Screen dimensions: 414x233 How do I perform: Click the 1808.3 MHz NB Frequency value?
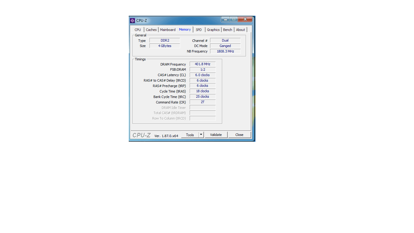coord(225,51)
